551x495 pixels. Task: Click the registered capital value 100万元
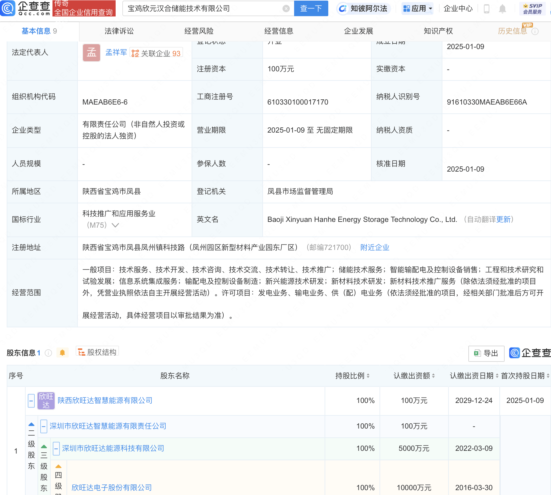(x=281, y=69)
